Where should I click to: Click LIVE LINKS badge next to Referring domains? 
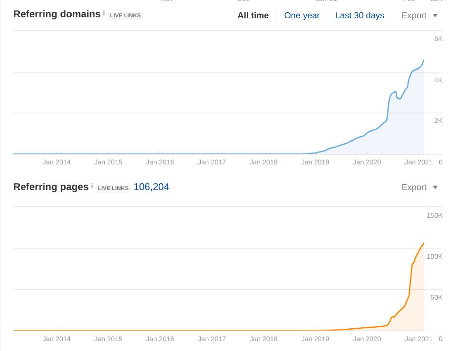pyautogui.click(x=125, y=15)
